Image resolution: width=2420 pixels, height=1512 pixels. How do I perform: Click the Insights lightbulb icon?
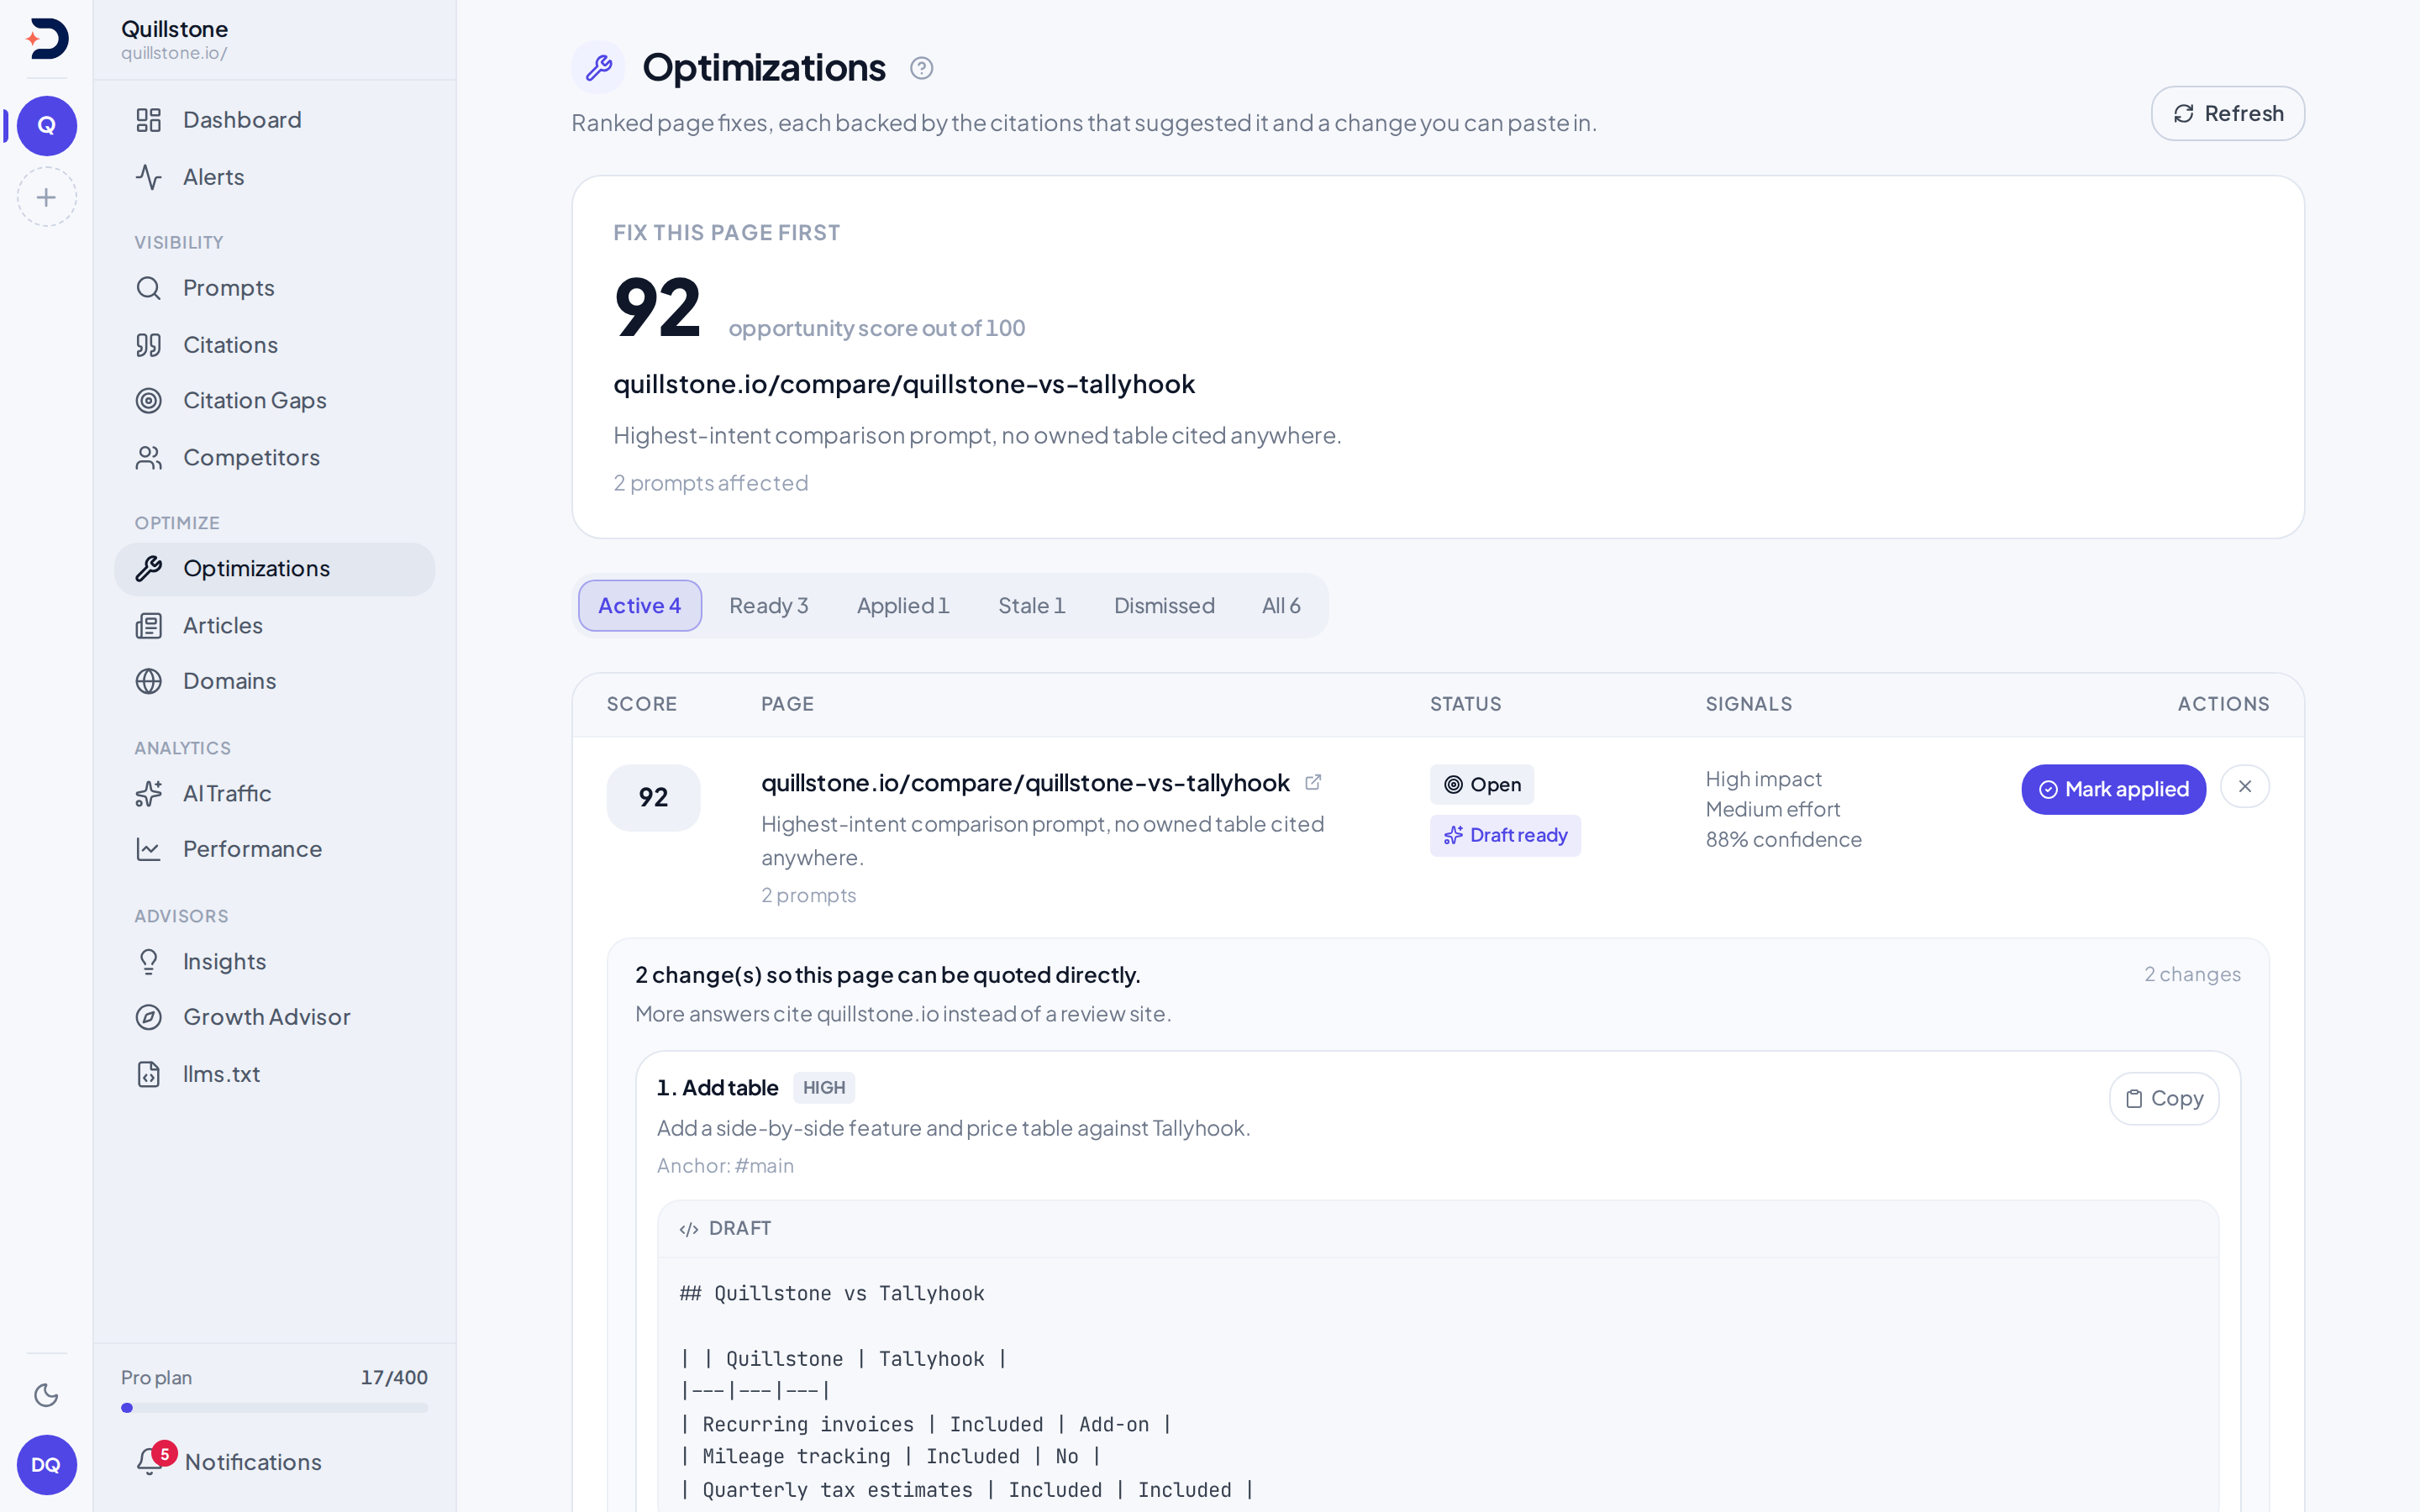point(149,962)
